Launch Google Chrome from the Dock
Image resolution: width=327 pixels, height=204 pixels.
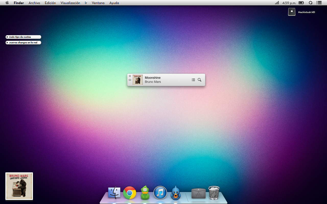(130, 193)
